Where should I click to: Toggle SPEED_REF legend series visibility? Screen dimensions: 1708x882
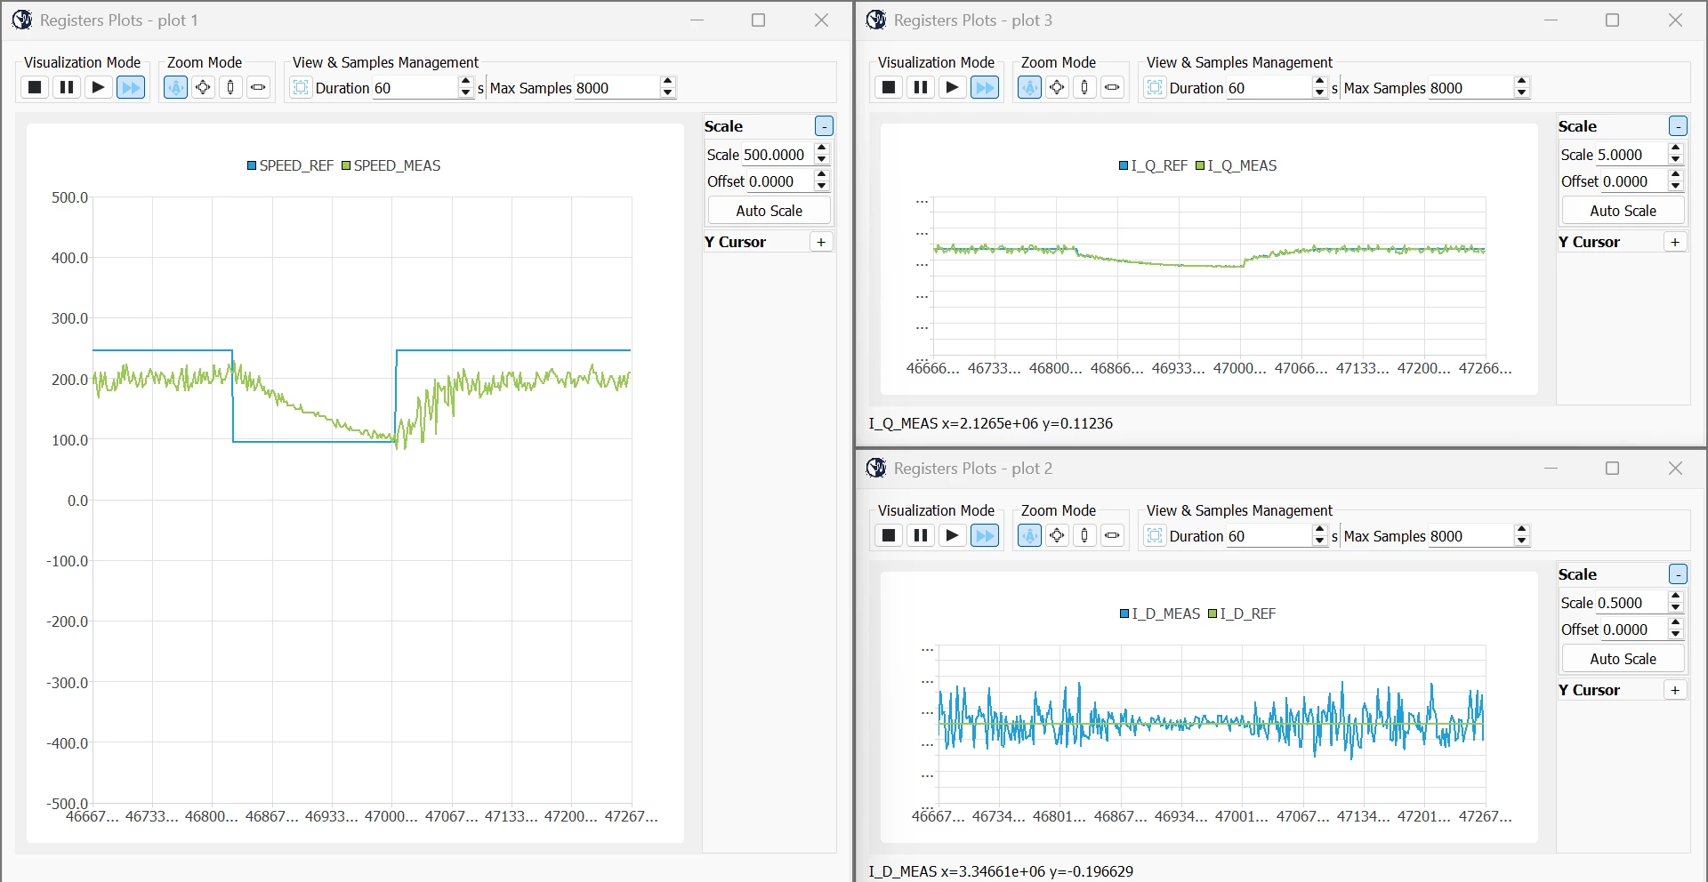tap(290, 165)
